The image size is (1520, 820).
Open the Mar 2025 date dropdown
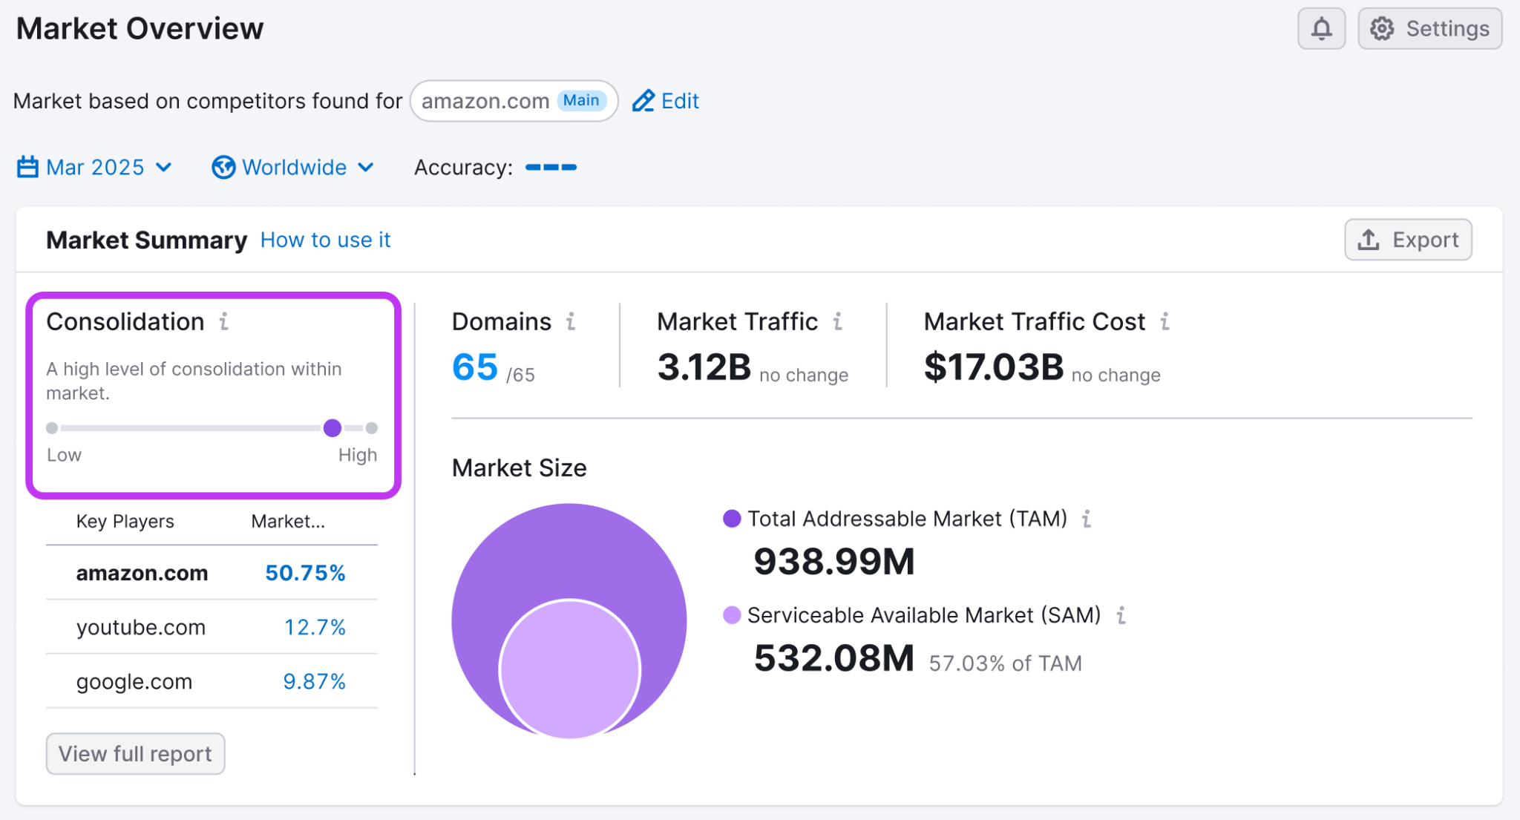pyautogui.click(x=94, y=167)
